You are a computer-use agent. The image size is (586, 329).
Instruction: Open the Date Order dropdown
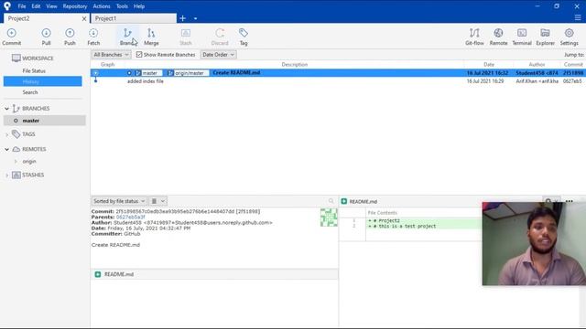click(218, 55)
